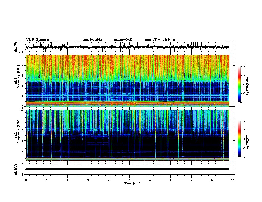Click the "ch.1(V)" waveform axis label
The image size is (262, 202).
point(16,47)
